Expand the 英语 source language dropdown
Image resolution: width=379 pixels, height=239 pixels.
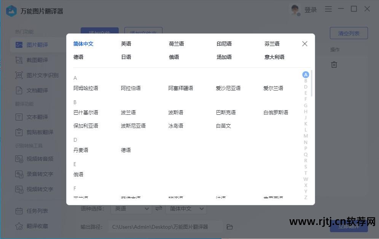(x=131, y=209)
